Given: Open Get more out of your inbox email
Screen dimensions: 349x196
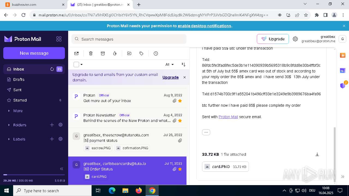Looking at the screenshot, I should coord(127,98).
